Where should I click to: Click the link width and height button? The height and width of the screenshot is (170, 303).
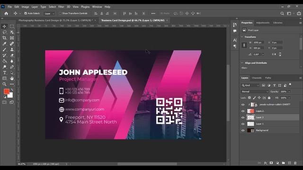(244, 45)
